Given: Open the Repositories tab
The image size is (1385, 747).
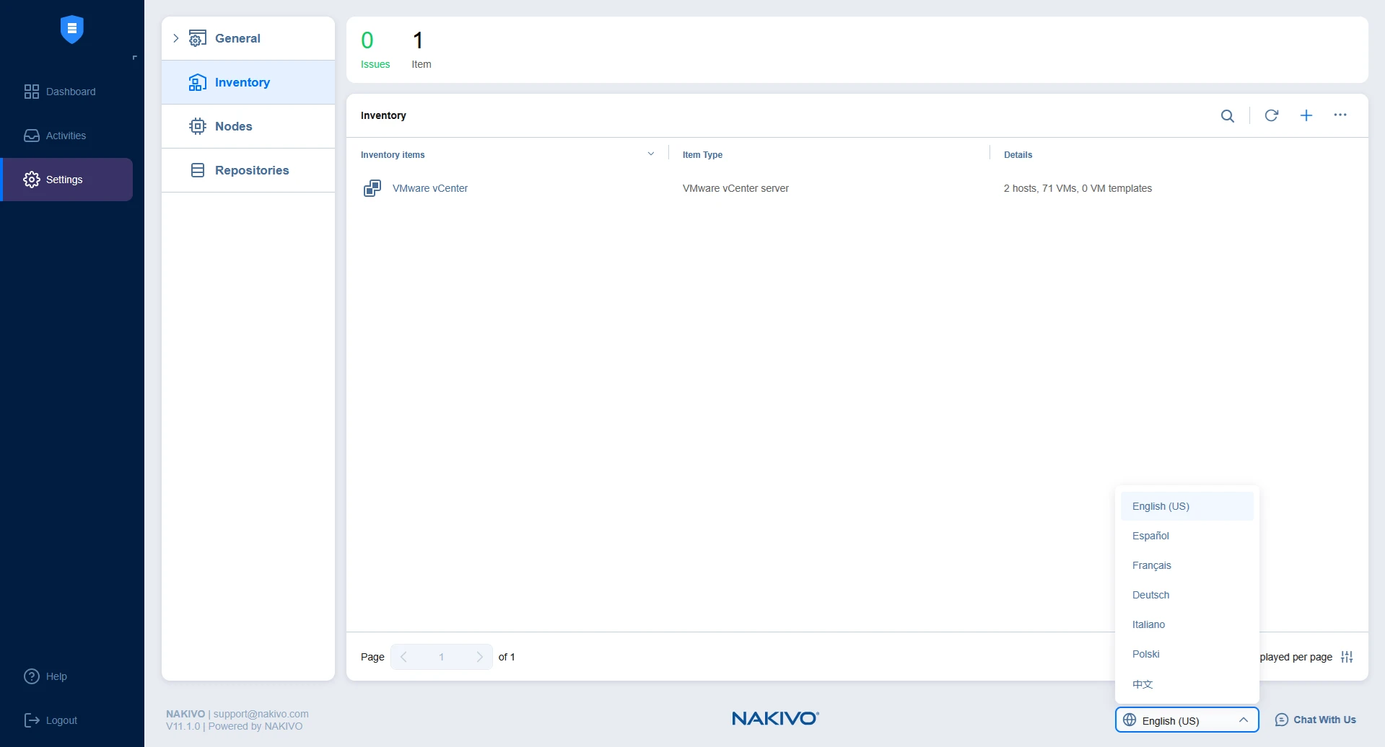Looking at the screenshot, I should coord(251,170).
